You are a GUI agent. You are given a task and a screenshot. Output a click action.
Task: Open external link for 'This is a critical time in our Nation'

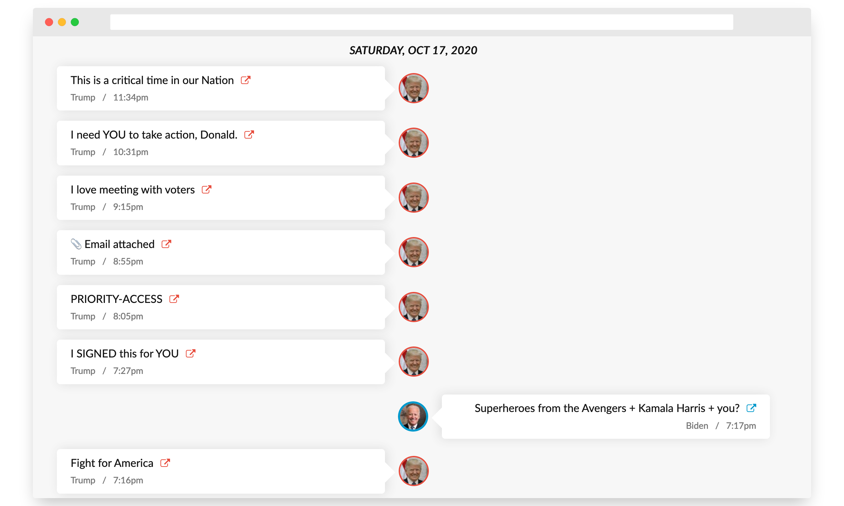click(245, 80)
